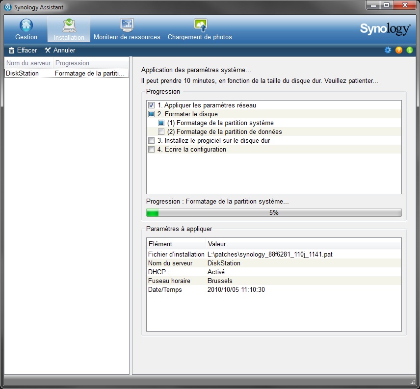Click Formatage de la partiti... progress cell
This screenshot has width=420, height=389.
(90, 74)
